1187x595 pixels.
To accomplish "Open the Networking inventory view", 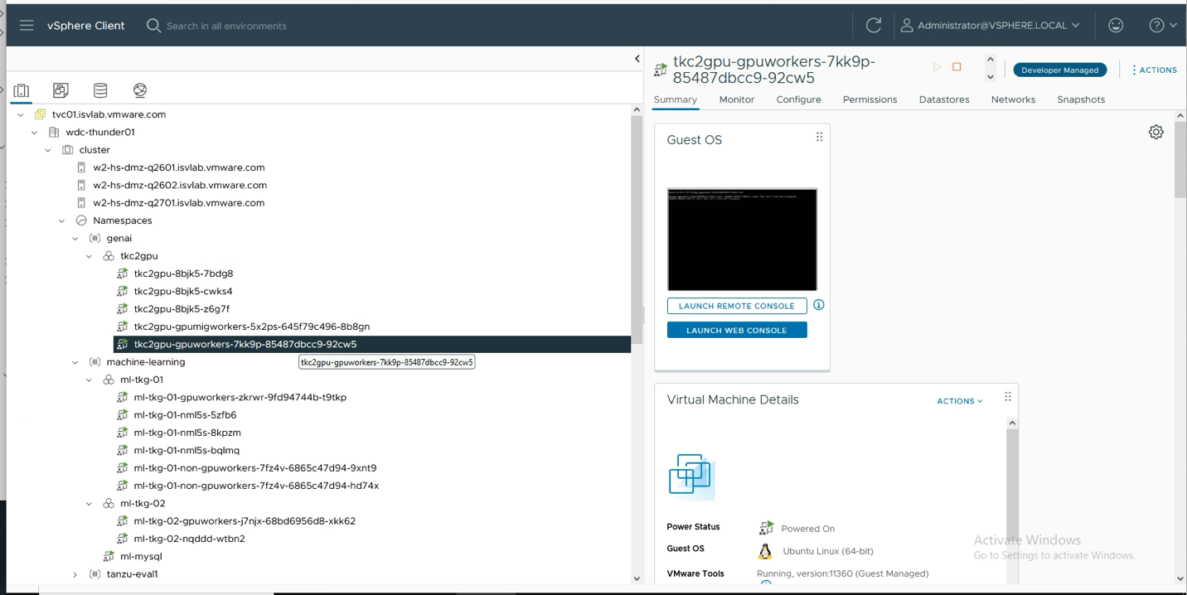I will 139,89.
